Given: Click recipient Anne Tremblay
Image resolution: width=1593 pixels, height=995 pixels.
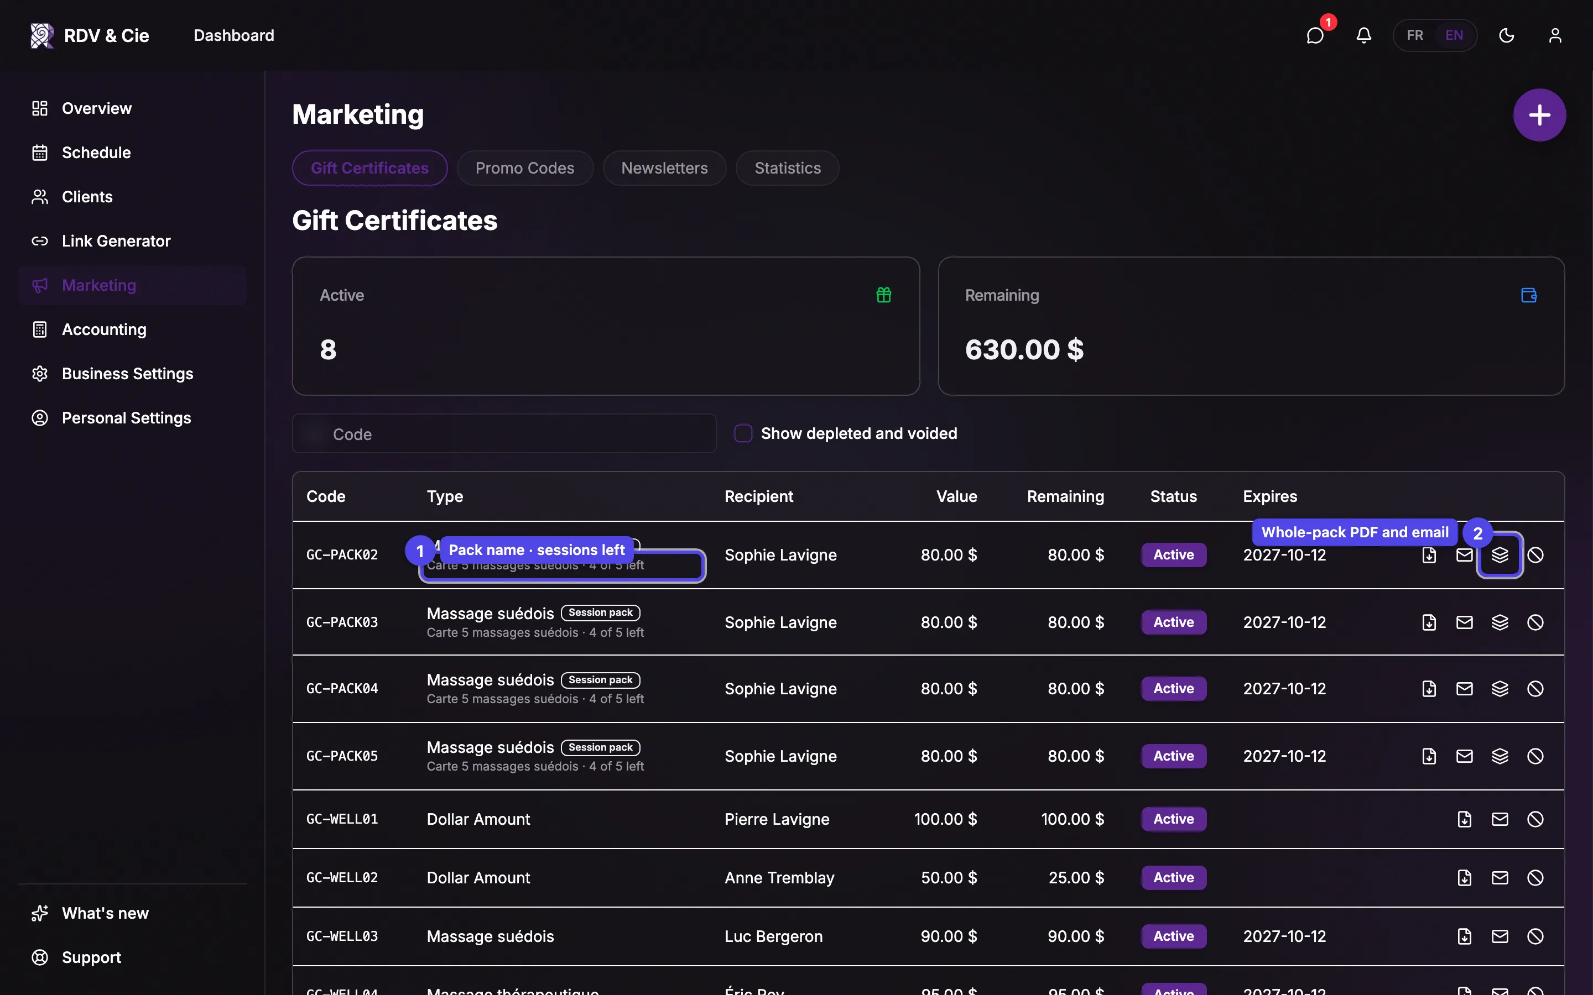Looking at the screenshot, I should click(779, 877).
